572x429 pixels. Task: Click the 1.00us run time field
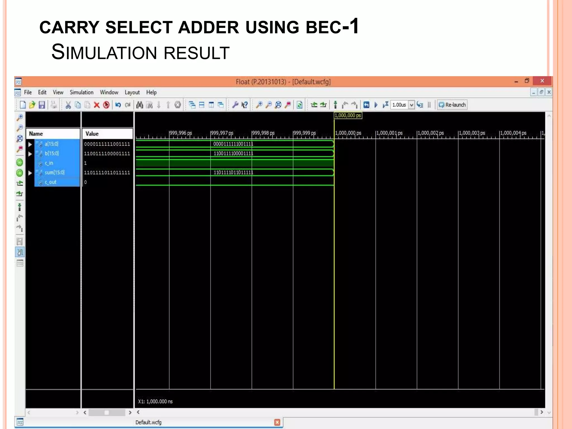tap(399, 105)
